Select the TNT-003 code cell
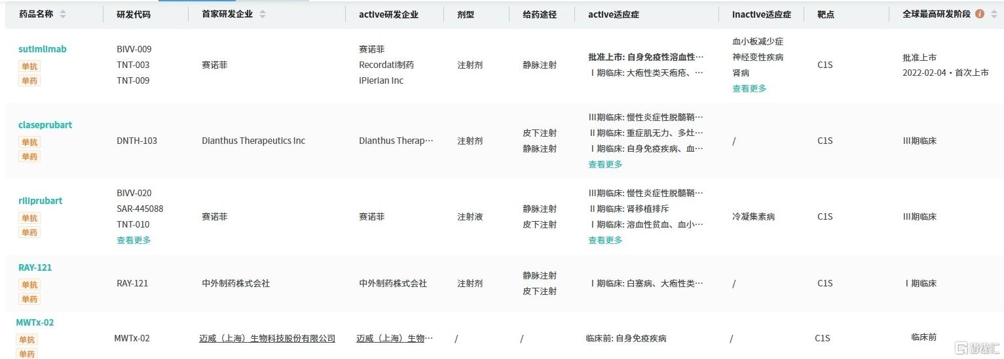This screenshot has width=1004, height=359. pyautogui.click(x=133, y=65)
